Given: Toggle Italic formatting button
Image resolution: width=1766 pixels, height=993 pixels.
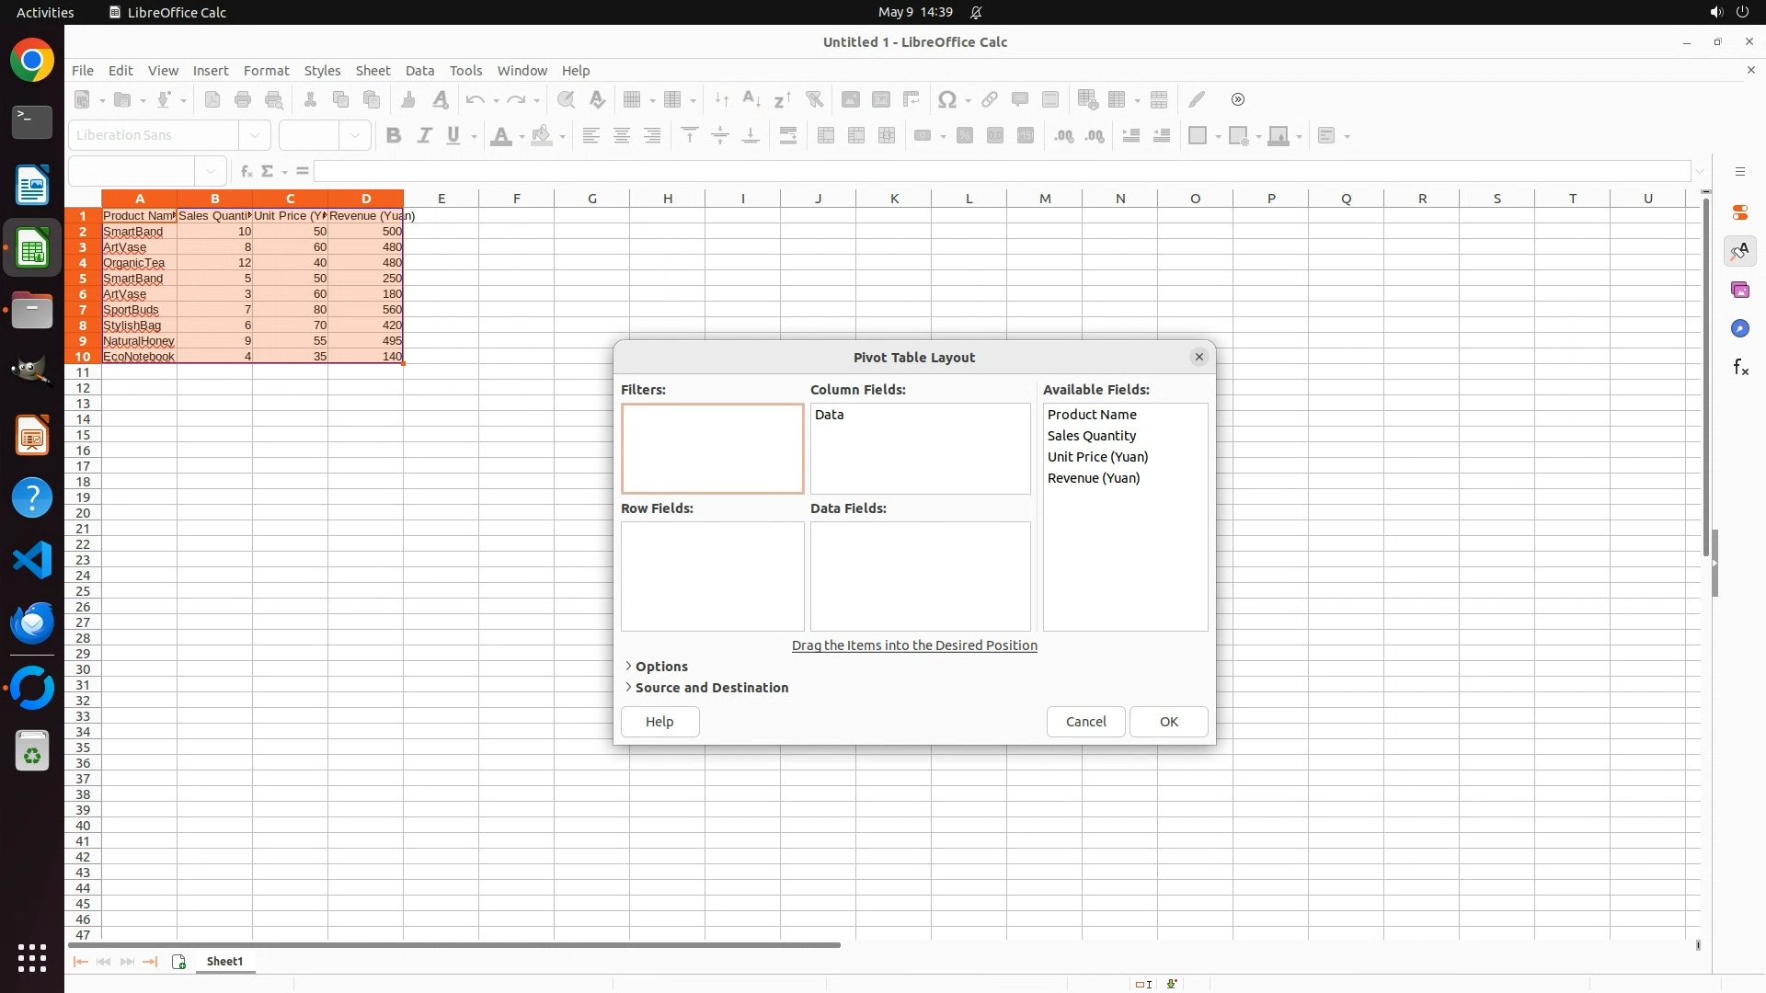Looking at the screenshot, I should coord(424,136).
